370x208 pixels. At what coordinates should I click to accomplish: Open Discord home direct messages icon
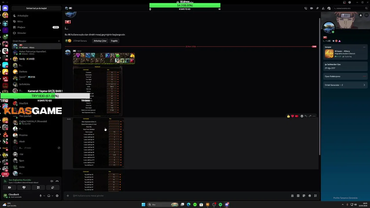(x=5, y=8)
